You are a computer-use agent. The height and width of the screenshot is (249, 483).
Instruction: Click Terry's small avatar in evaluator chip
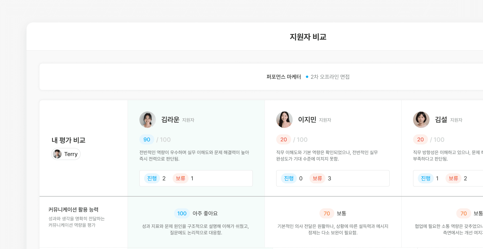57,154
